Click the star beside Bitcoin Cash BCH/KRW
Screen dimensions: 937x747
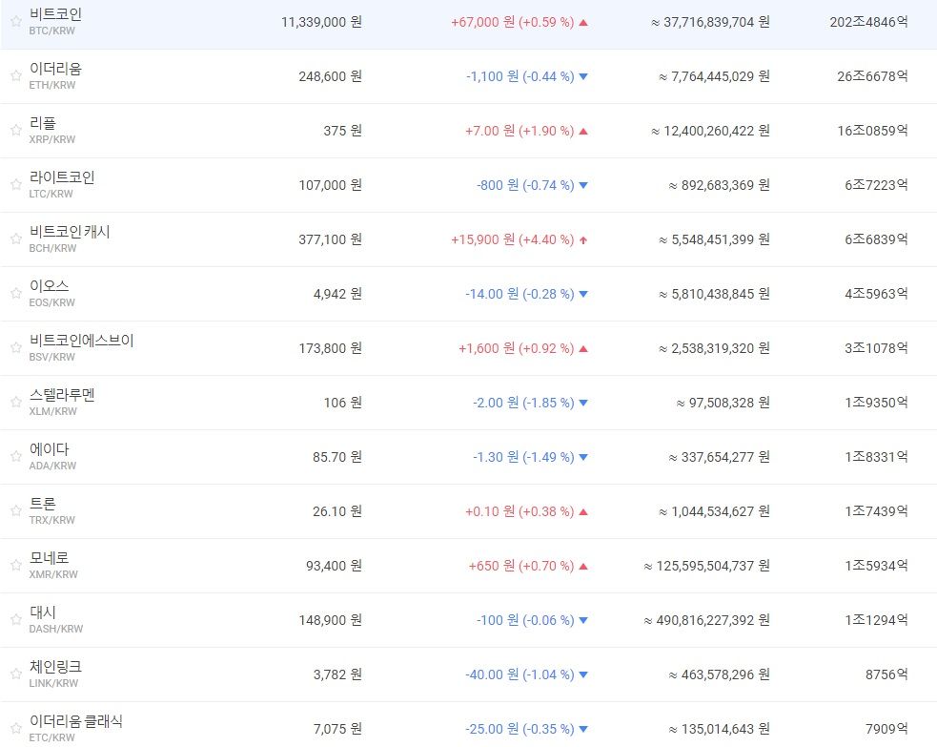click(x=15, y=239)
